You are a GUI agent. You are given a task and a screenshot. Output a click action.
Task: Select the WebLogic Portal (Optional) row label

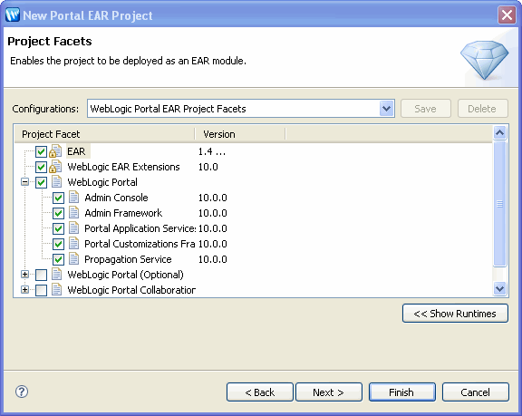tap(125, 275)
